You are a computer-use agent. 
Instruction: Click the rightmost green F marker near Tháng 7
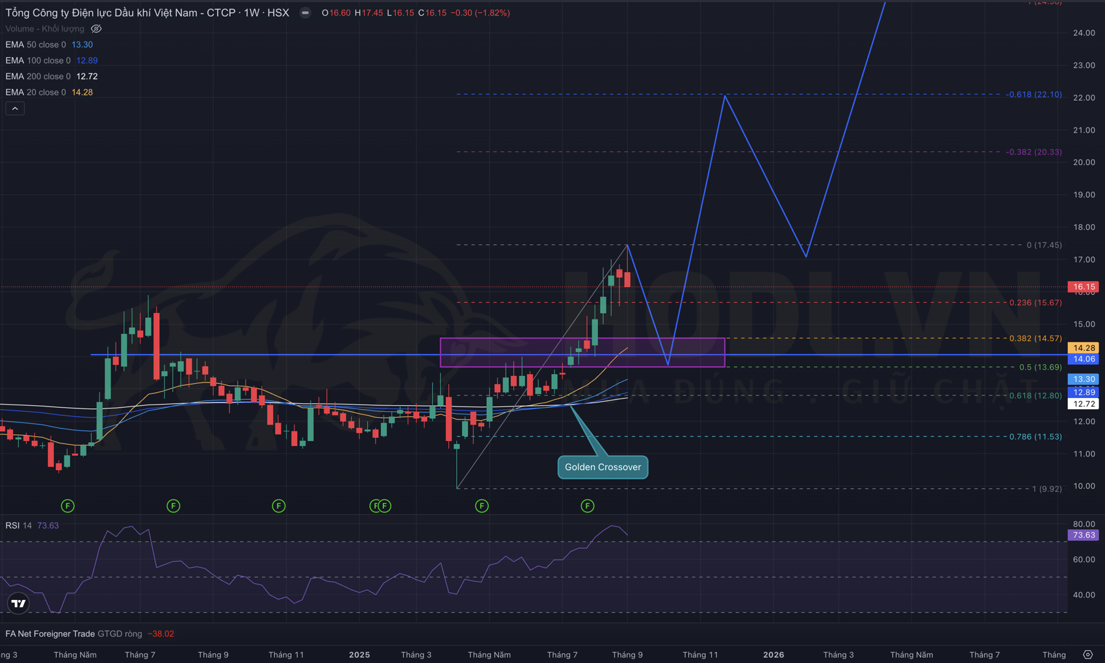pos(587,506)
